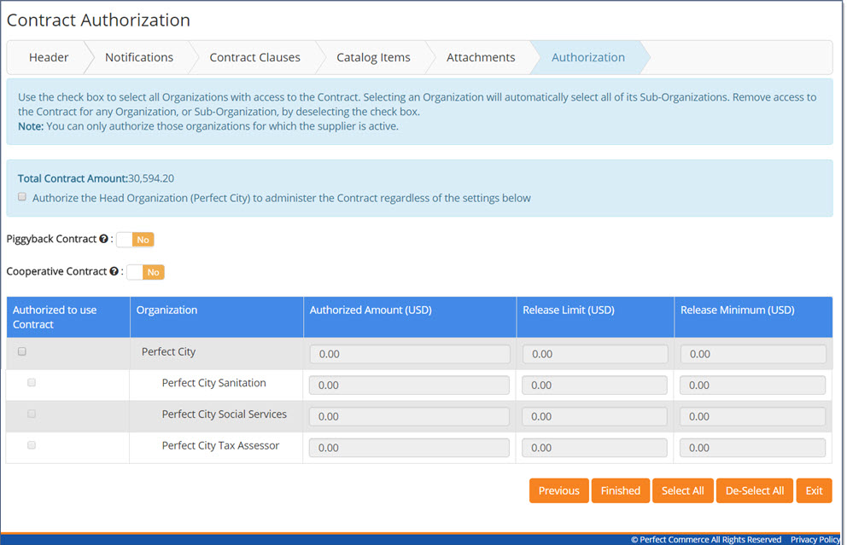The image size is (847, 545).
Task: Check the Authorize Head Organization checkbox
Action: [22, 197]
